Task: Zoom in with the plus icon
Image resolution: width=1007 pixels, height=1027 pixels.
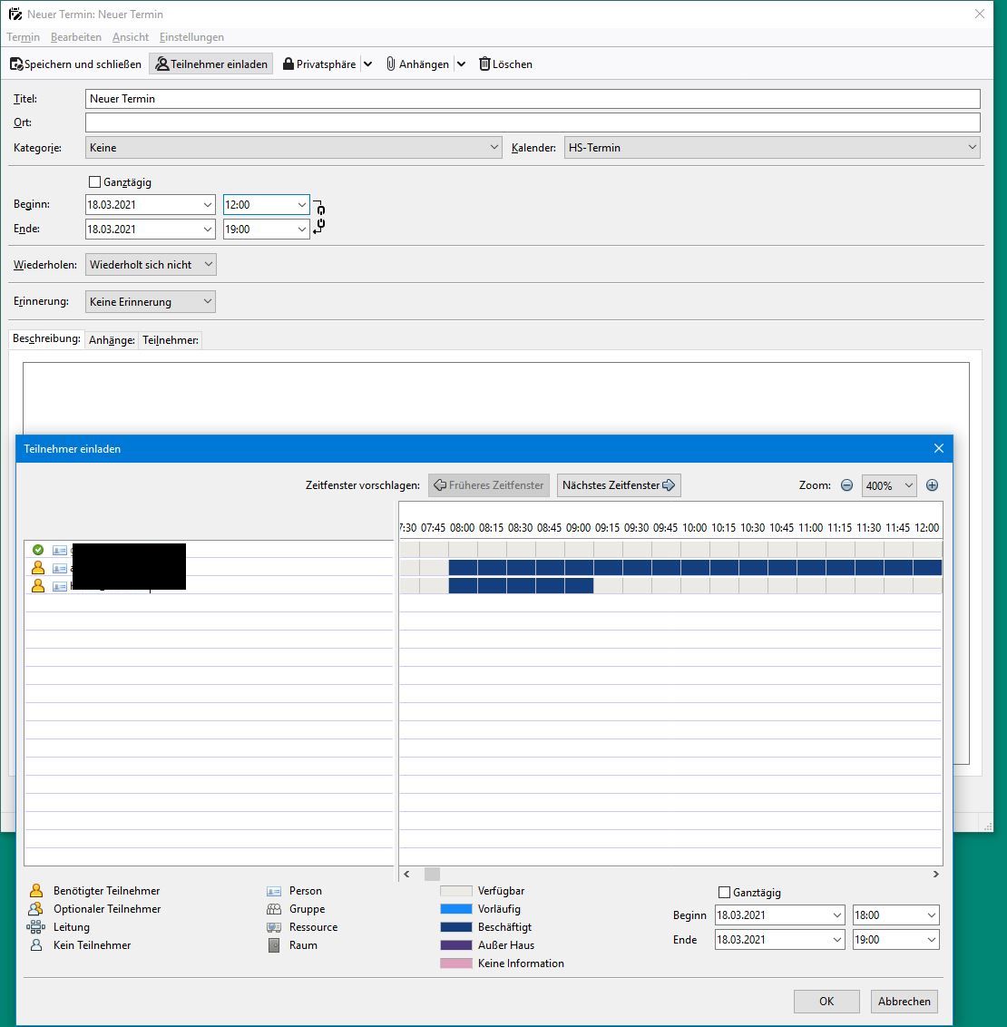Action: (x=932, y=485)
